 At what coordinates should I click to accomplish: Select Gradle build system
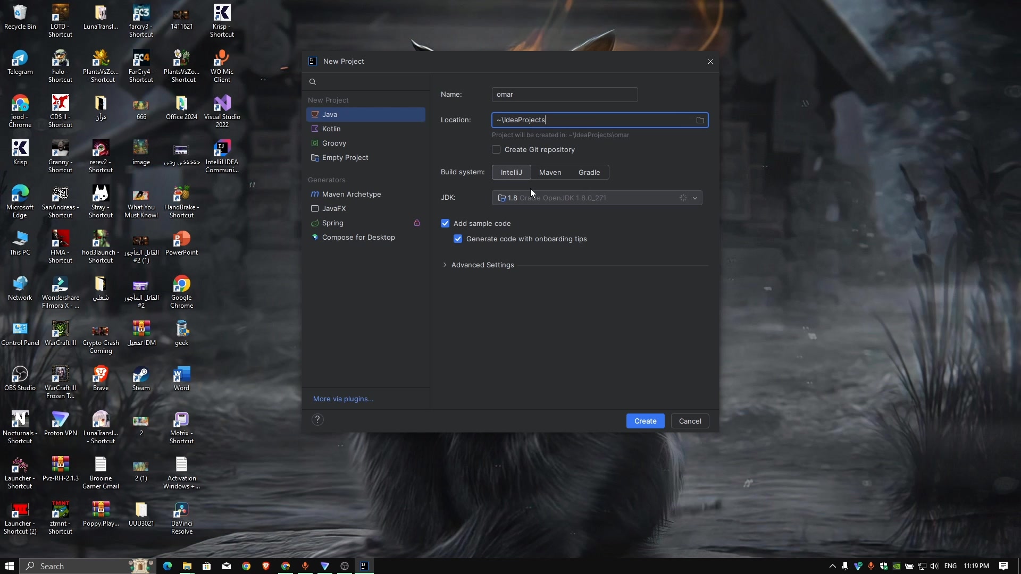click(x=589, y=172)
